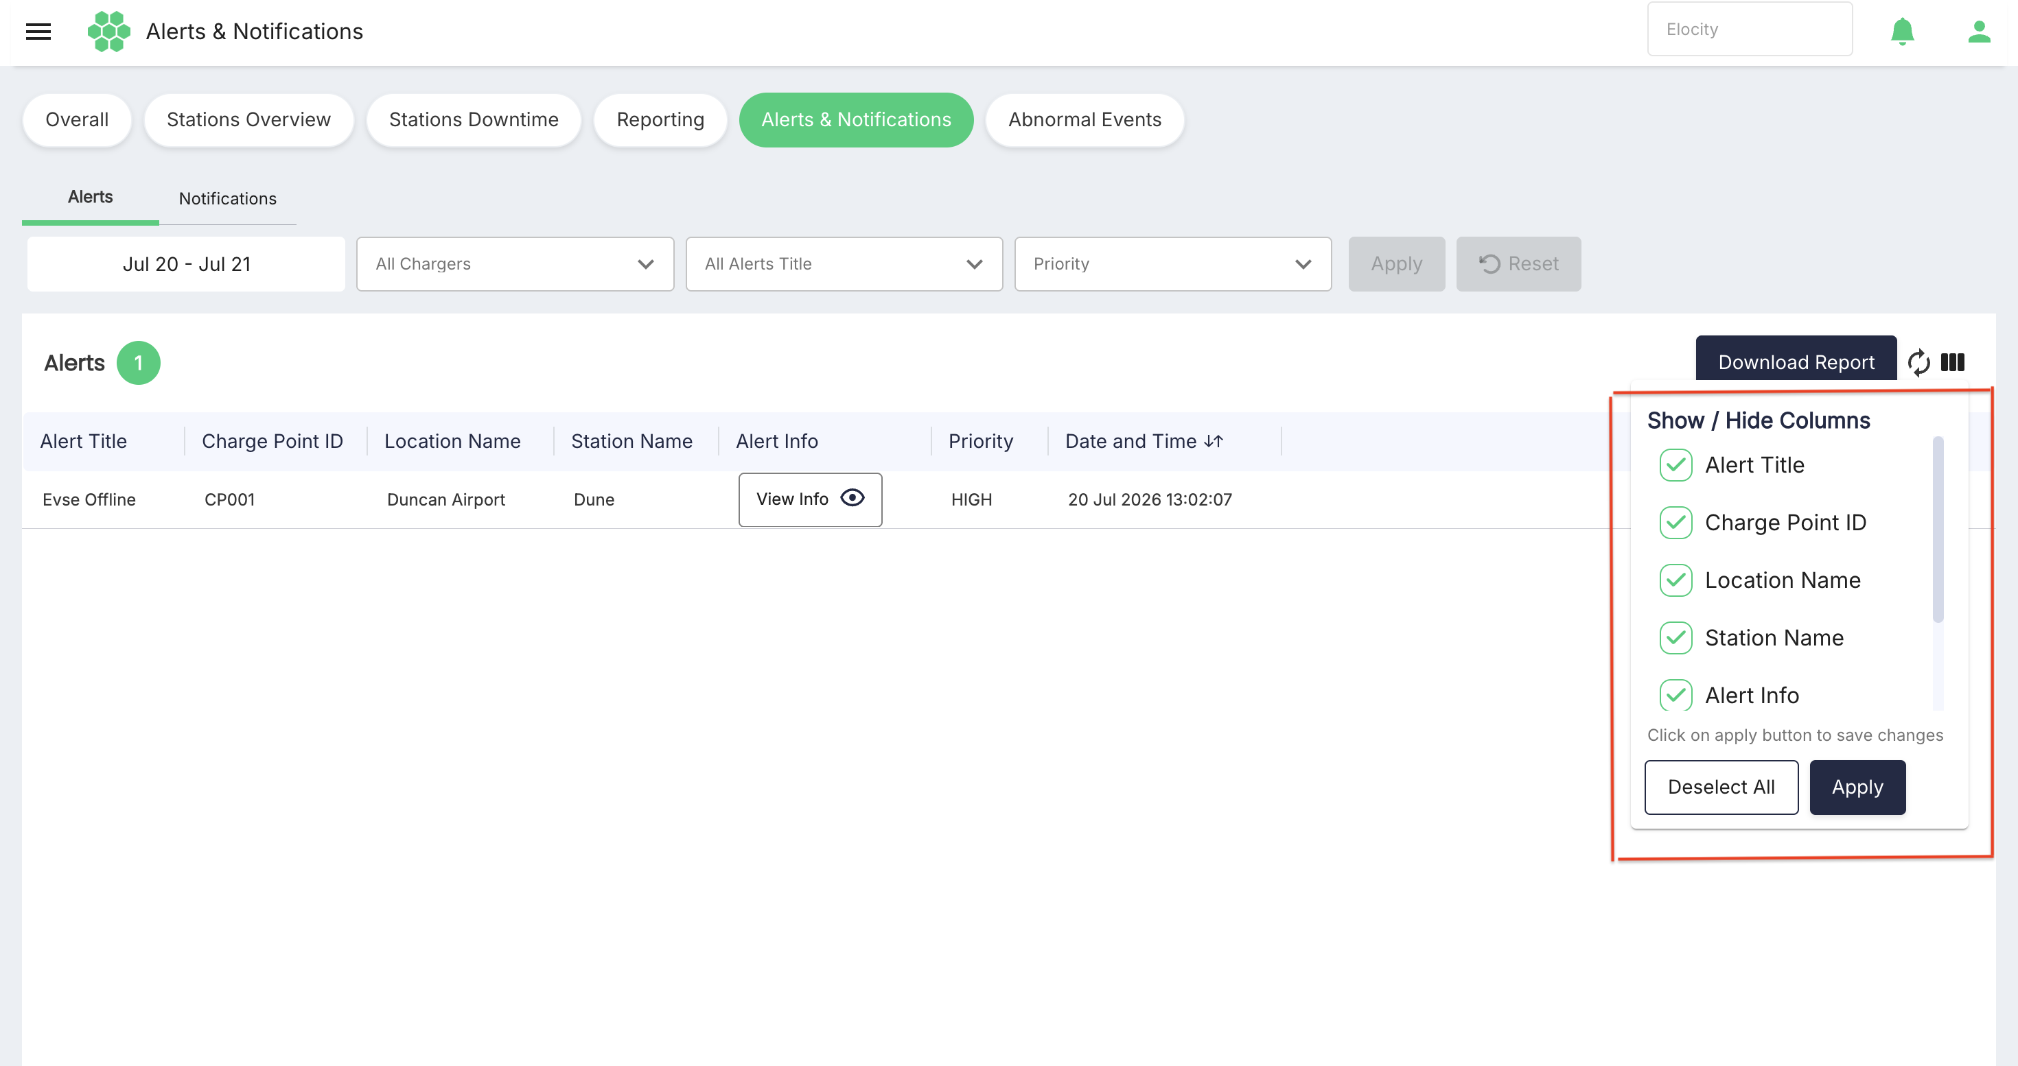The image size is (2018, 1066).
Task: Sort by Date and Time arrows icon
Action: (1214, 442)
